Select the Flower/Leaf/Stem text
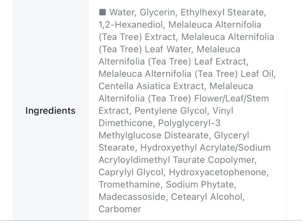The image size is (302, 221). pyautogui.click(x=232, y=98)
